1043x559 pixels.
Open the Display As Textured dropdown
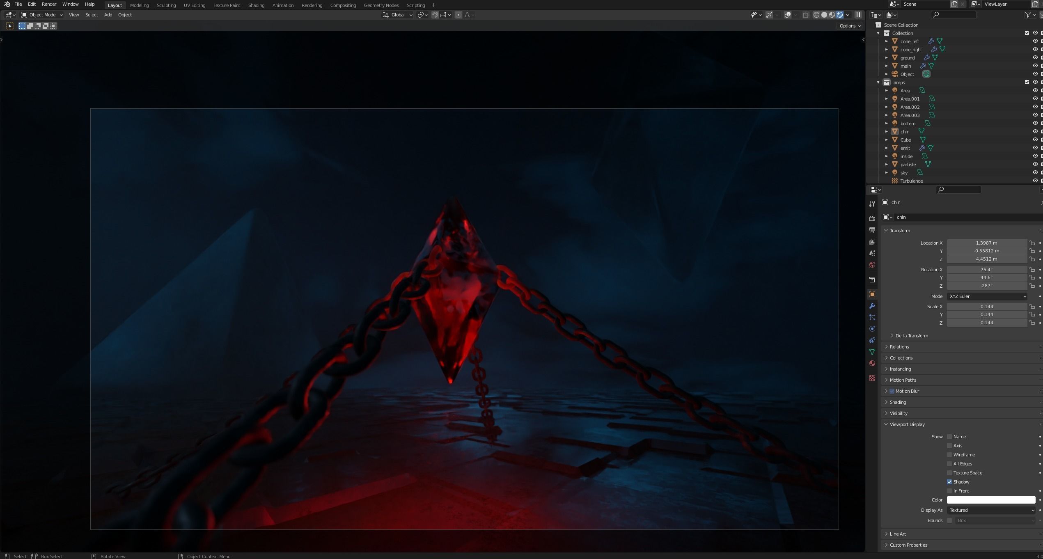pyautogui.click(x=991, y=510)
